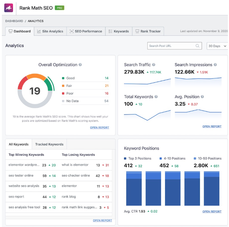Screen dimensions: 229x227
Task: Click the Search Traffic sparkline chart
Action: tap(147, 83)
